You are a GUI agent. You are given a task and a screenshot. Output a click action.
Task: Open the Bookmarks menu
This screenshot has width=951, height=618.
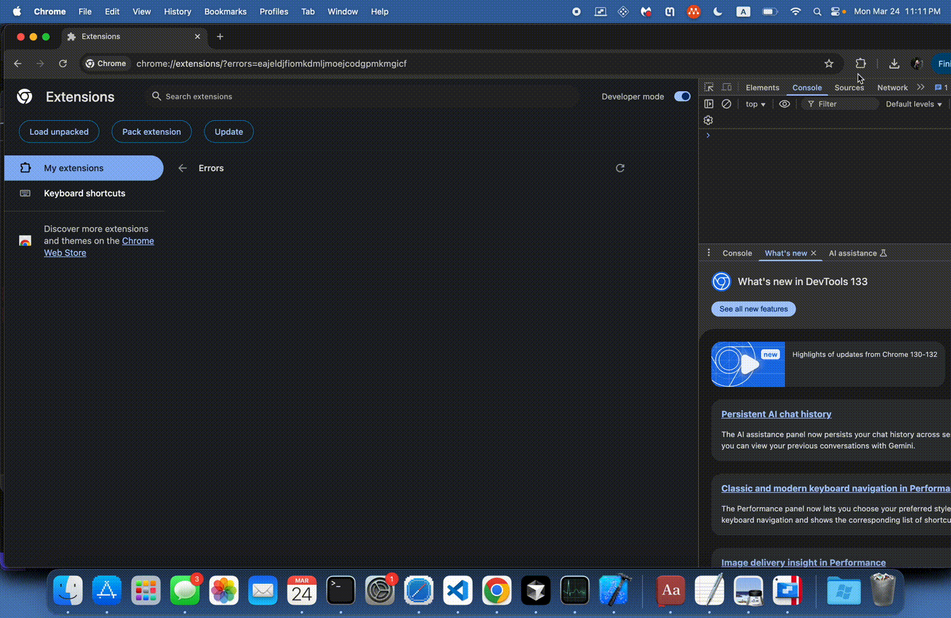(x=225, y=11)
